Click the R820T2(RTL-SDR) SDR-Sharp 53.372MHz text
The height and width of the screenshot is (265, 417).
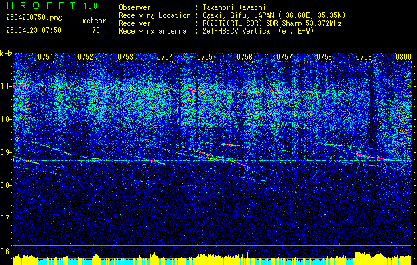(272, 23)
